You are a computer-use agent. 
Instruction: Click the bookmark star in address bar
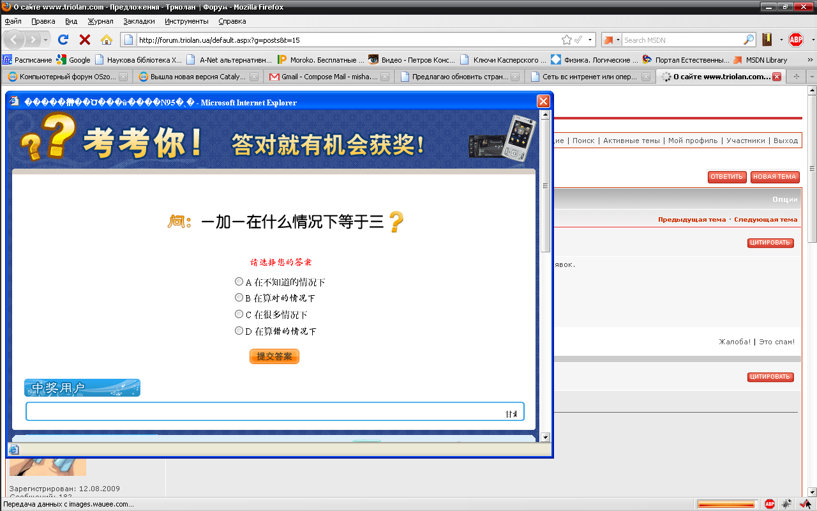[x=566, y=40]
